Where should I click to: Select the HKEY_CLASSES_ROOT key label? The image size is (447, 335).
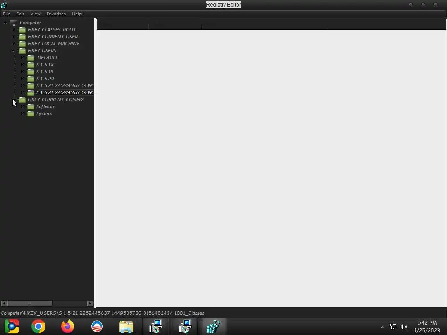52,30
